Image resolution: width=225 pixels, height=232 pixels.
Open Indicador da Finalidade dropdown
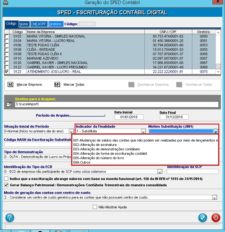click(x=143, y=131)
